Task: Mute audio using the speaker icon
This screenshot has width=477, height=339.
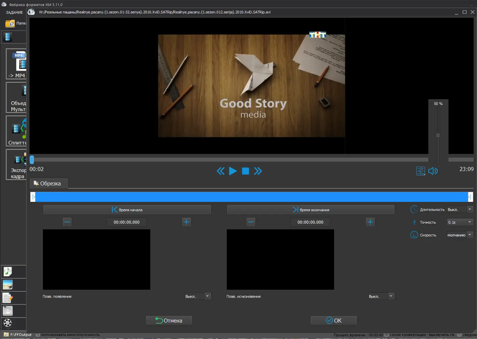Action: 433,171
